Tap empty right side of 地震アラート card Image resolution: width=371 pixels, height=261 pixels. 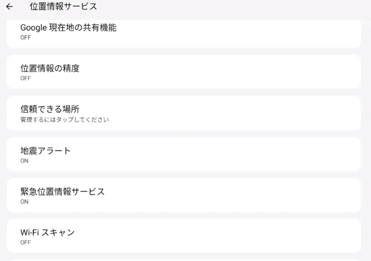(x=282, y=154)
